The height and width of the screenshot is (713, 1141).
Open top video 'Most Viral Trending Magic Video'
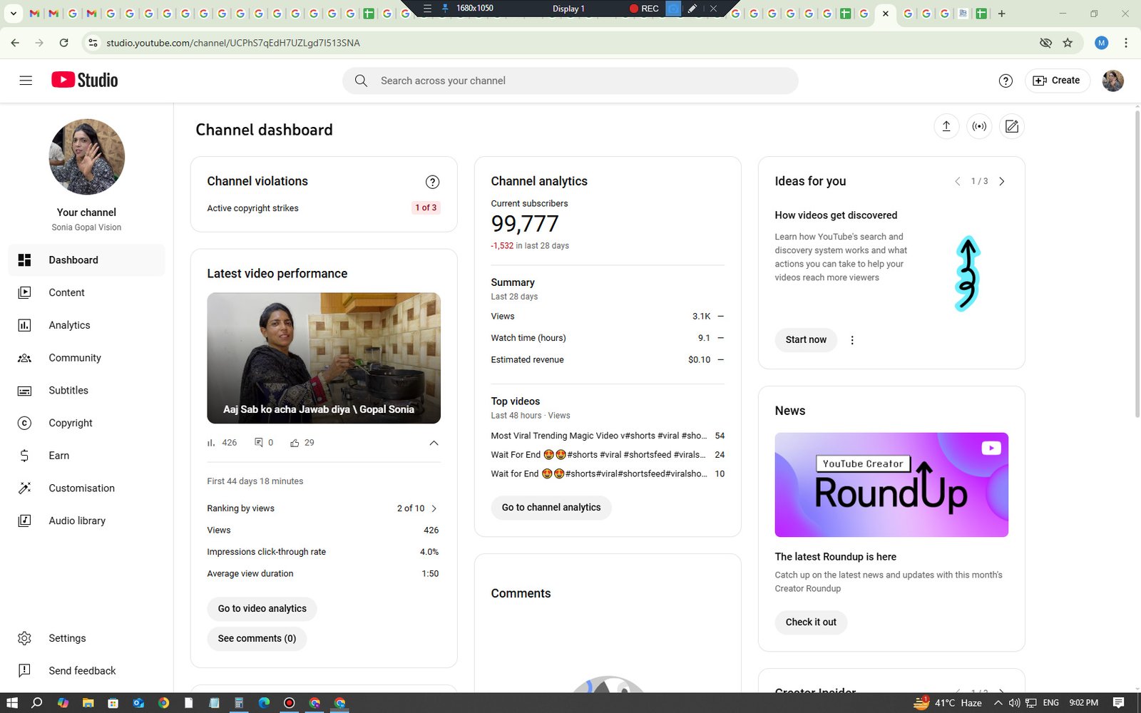[x=598, y=436]
